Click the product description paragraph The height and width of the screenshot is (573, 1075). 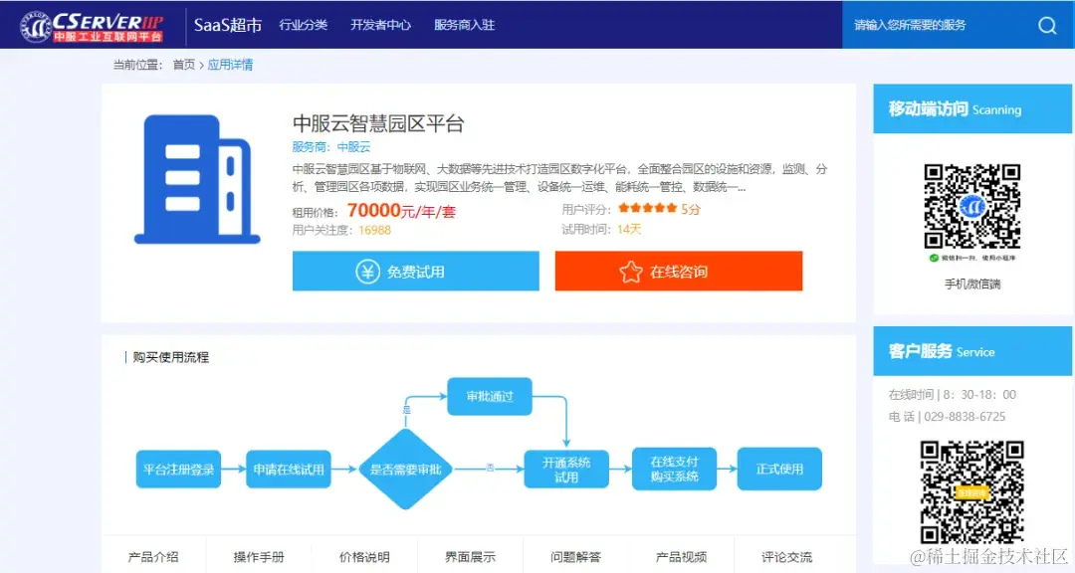click(x=559, y=177)
